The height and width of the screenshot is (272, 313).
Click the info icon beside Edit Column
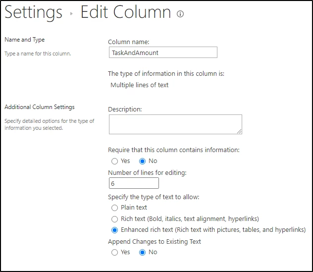click(180, 14)
